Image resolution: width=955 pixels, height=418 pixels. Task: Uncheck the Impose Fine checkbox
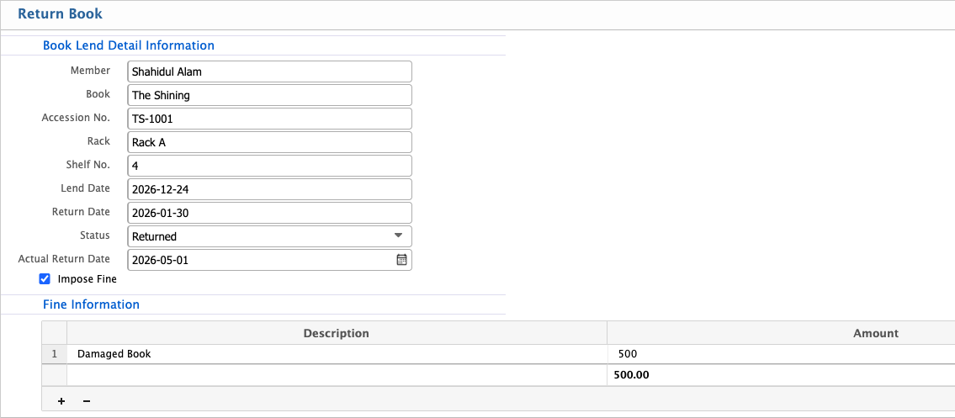click(45, 278)
